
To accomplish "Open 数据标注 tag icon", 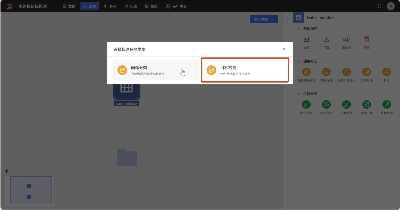I will coord(326,72).
